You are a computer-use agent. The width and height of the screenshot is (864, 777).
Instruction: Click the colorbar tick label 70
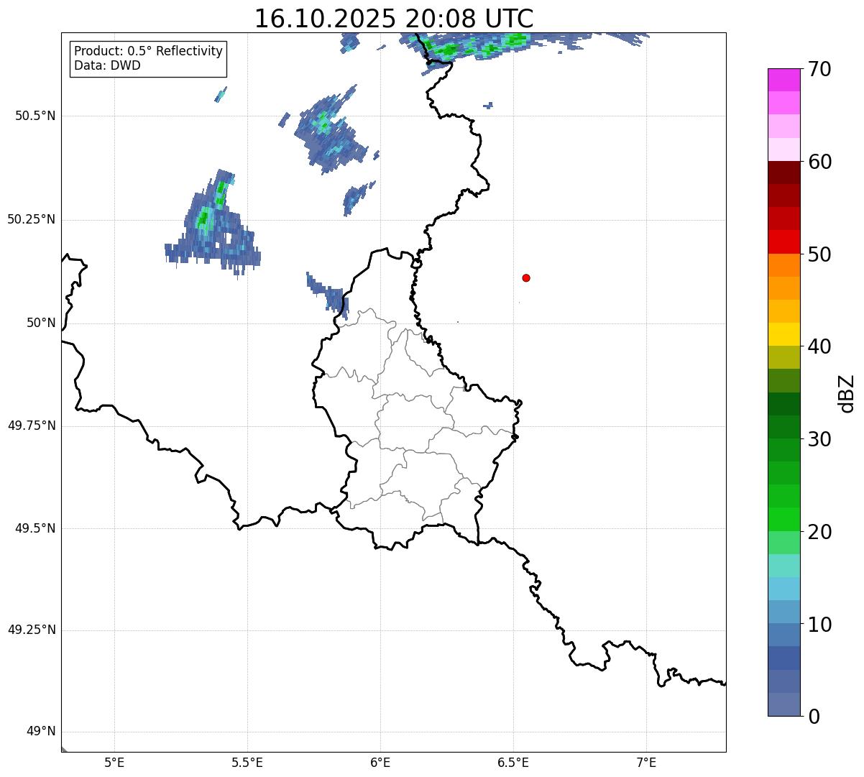point(819,69)
